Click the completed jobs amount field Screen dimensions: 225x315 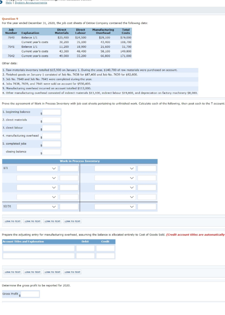[x=51, y=144]
